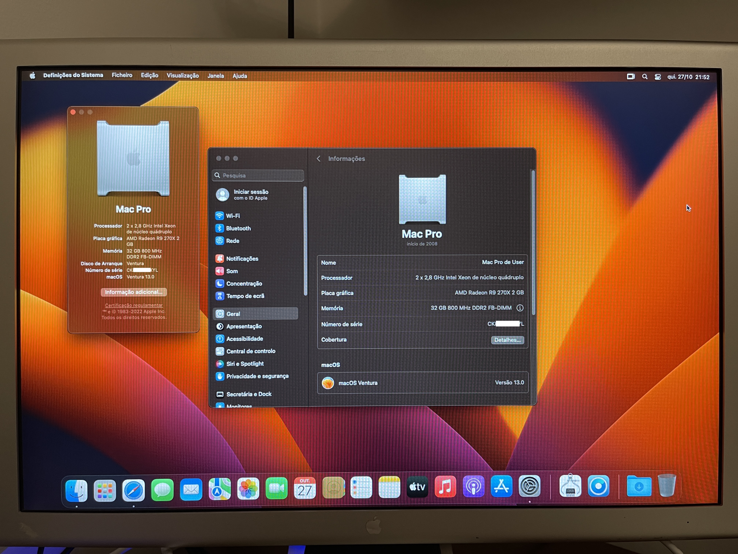Viewport: 738px width, 554px height.
Task: Open App Store from the Dock
Action: point(501,487)
